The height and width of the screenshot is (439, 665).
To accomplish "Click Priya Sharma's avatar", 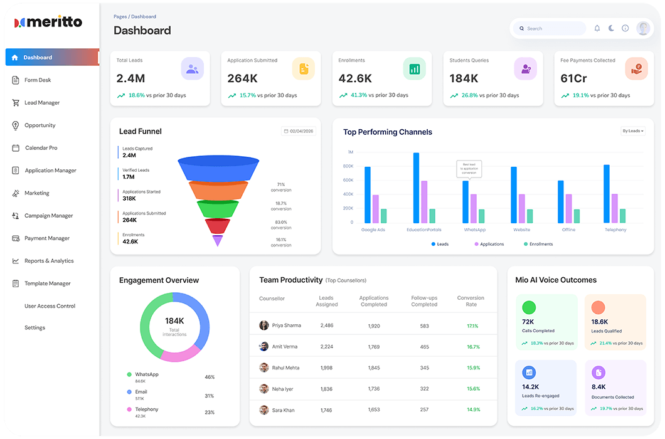I will click(263, 325).
